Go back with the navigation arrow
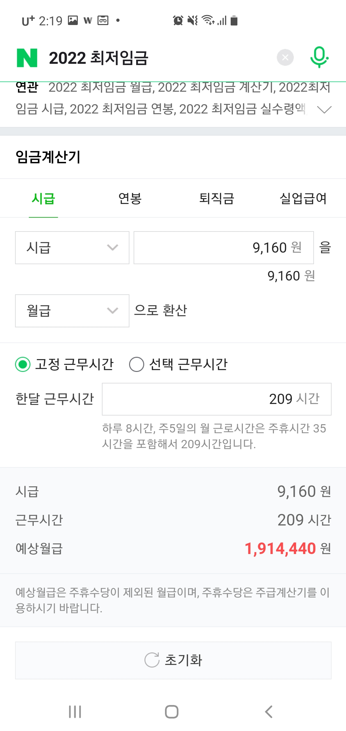 (x=269, y=712)
